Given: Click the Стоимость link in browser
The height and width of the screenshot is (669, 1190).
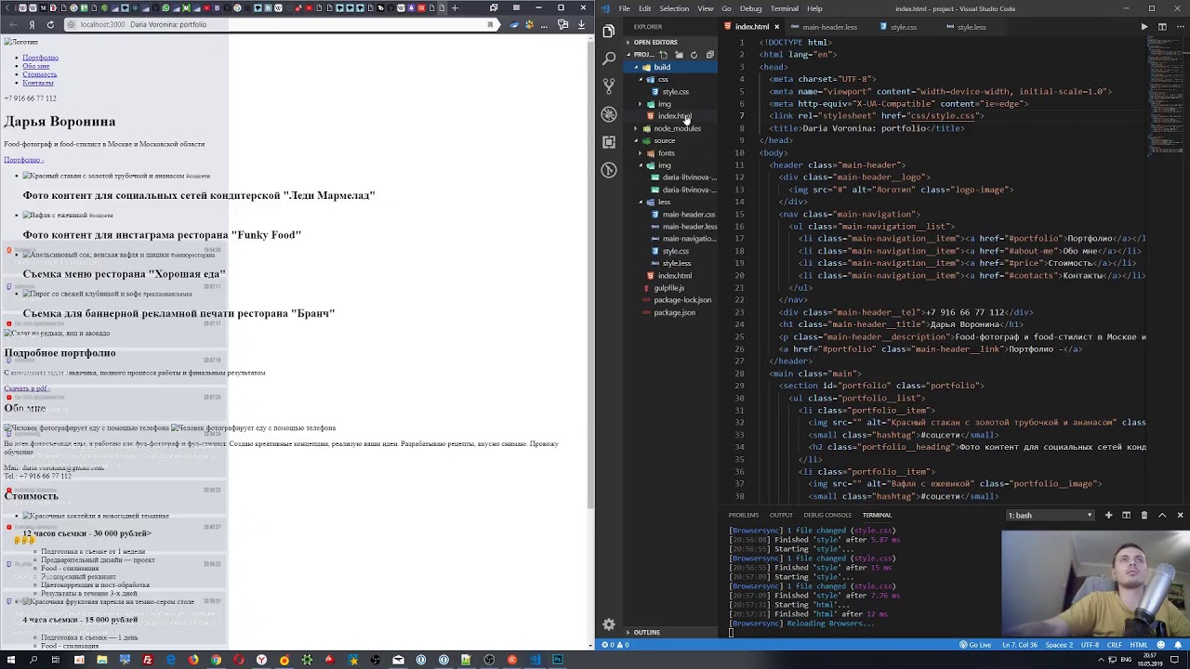Looking at the screenshot, I should (x=39, y=74).
